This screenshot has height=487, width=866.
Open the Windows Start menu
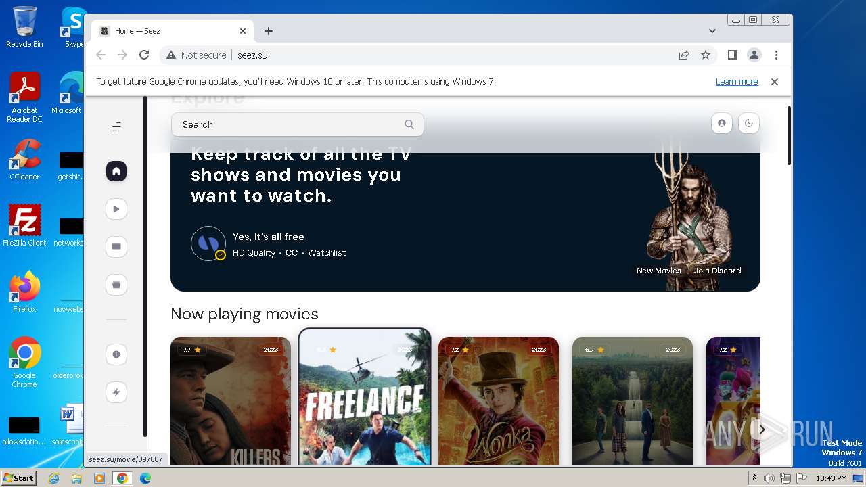(19, 478)
